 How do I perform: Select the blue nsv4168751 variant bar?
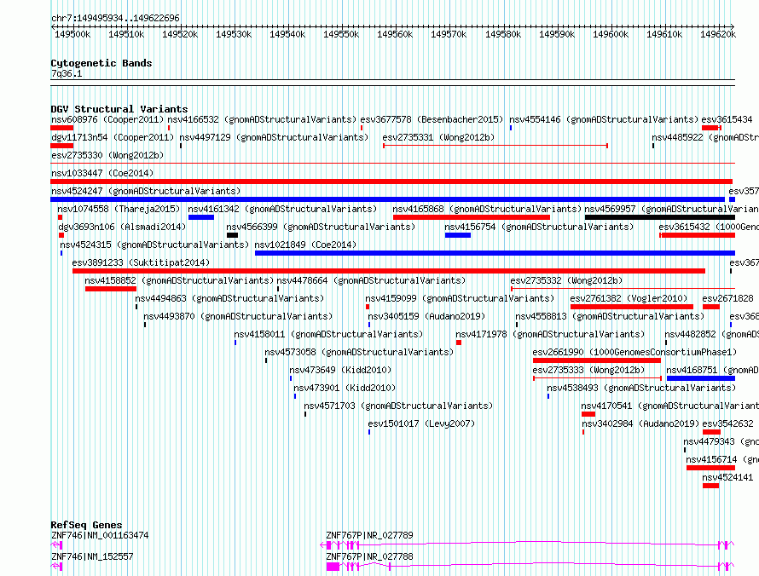(701, 378)
